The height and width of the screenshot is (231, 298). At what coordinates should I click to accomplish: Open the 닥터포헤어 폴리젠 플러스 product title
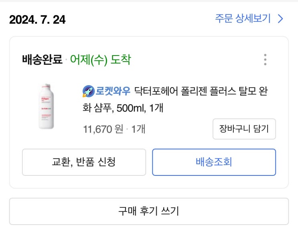(201, 91)
